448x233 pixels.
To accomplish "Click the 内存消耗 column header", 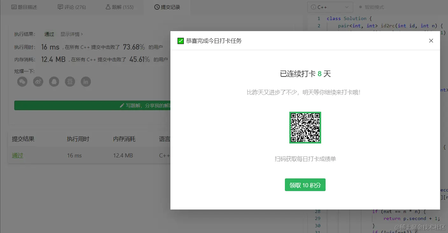I will 124,139.
